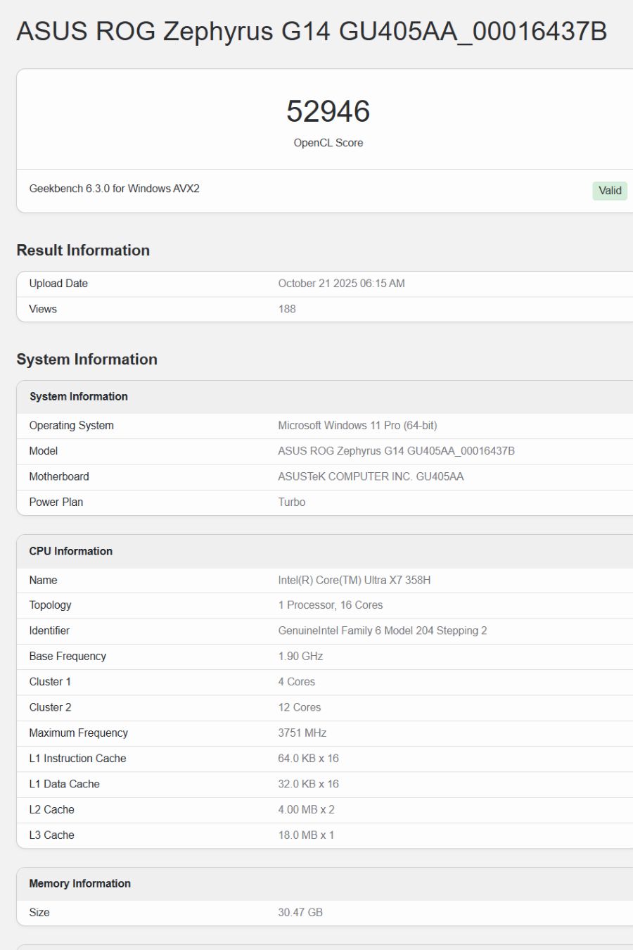The image size is (633, 950).
Task: Click the Power Plan Turbo value
Action: pos(292,502)
